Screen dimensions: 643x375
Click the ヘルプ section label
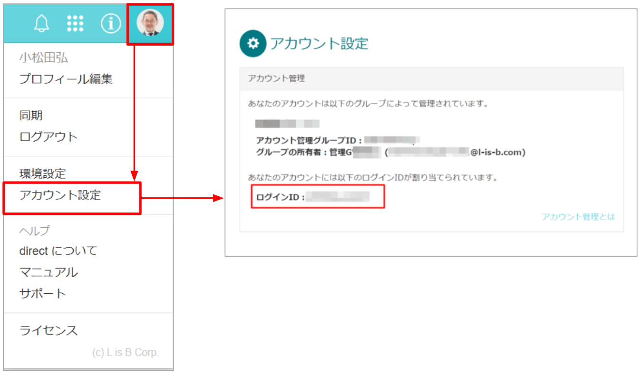click(34, 231)
